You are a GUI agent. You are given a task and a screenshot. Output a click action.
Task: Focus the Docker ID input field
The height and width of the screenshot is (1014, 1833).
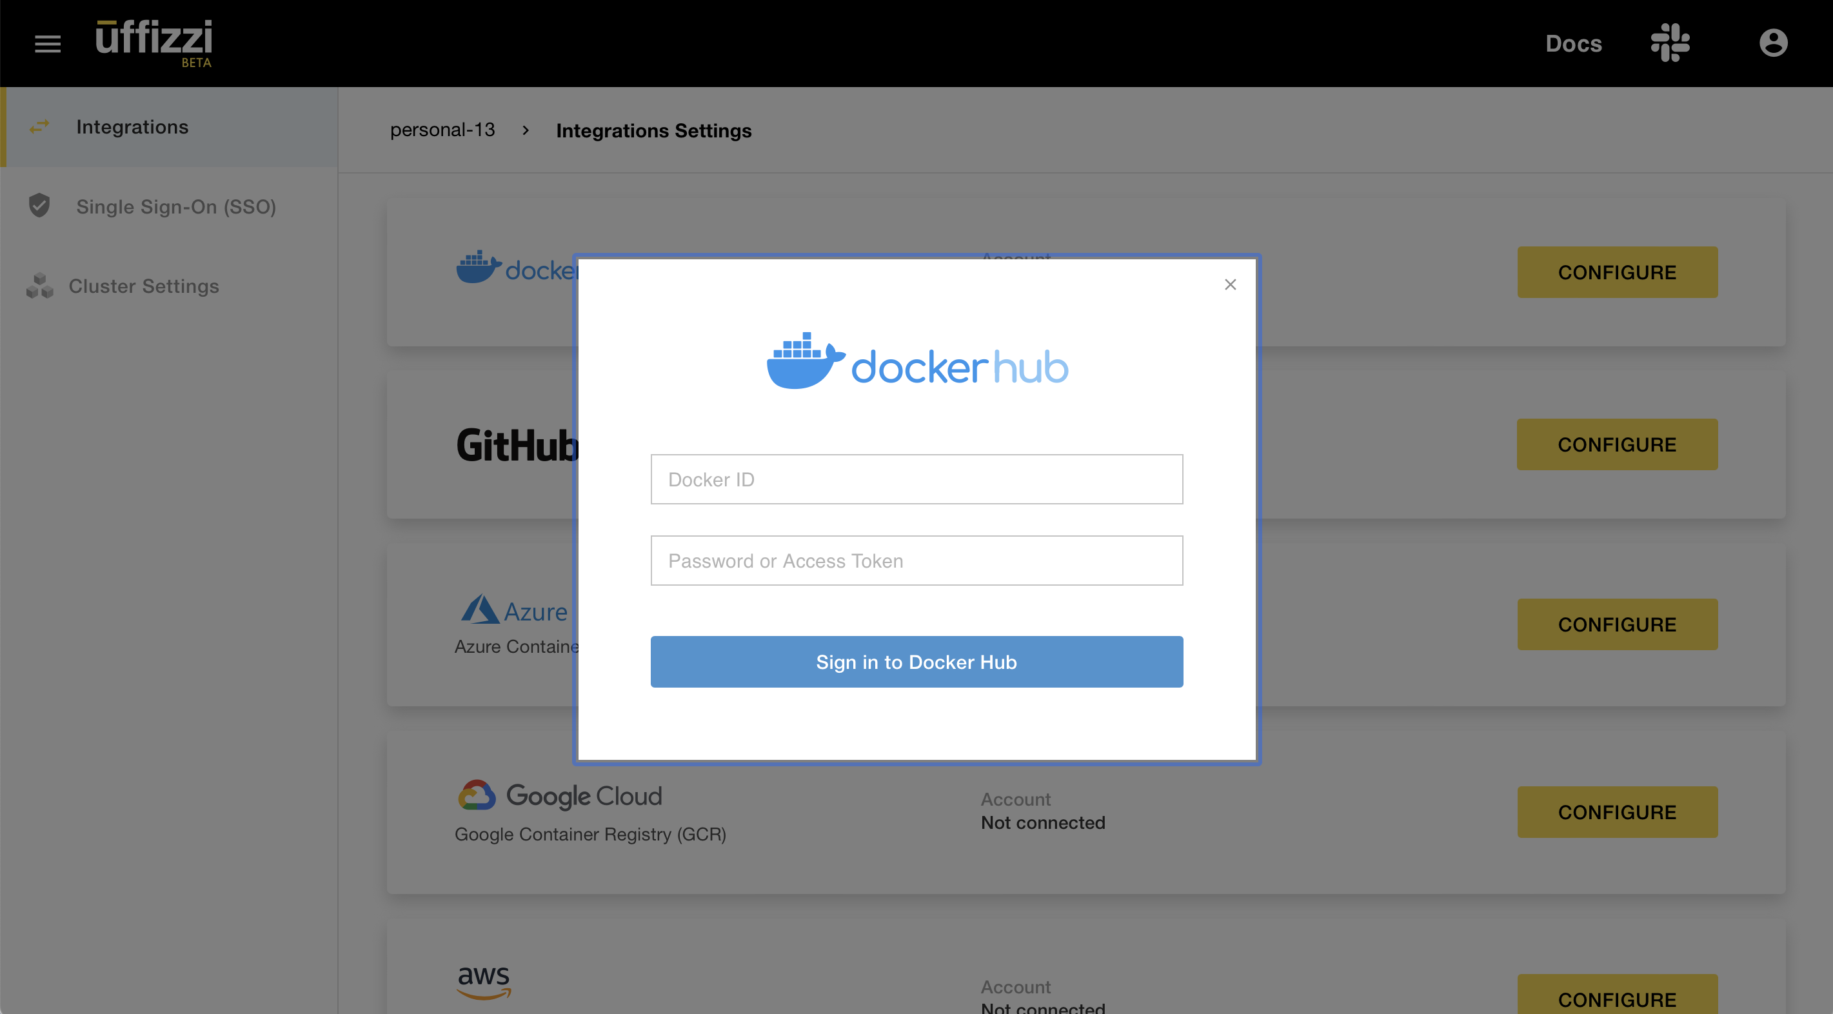tap(916, 479)
